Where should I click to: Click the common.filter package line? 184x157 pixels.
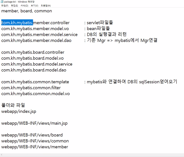(x=31, y=88)
